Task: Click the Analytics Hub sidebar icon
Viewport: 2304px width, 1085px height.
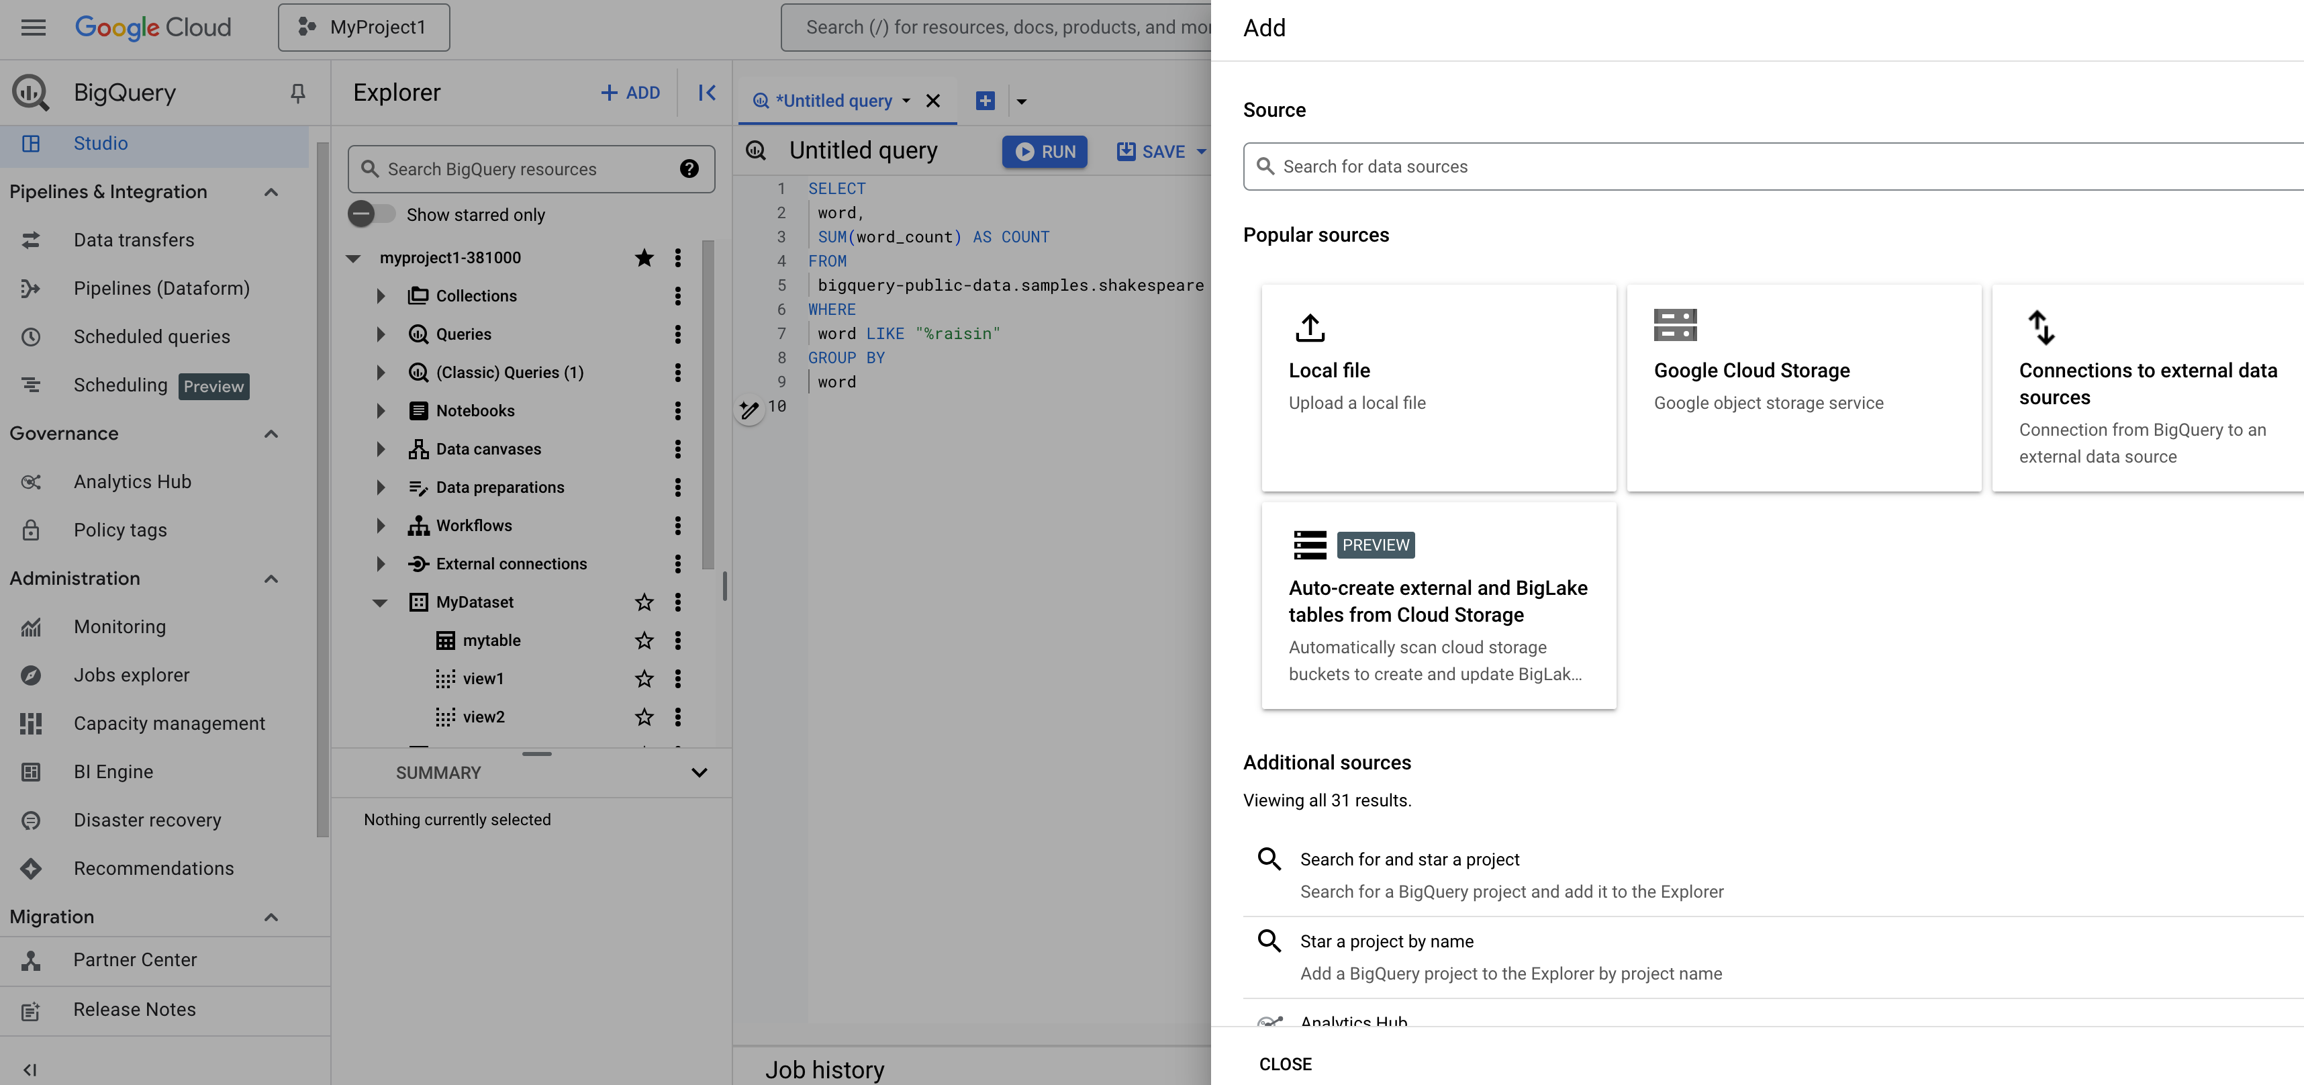Action: point(30,481)
